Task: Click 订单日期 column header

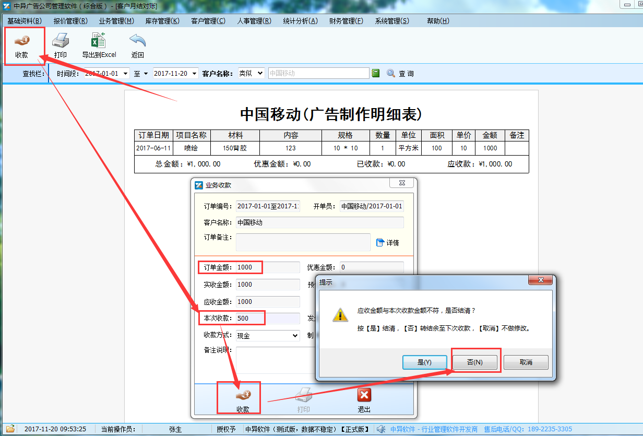Action: pyautogui.click(x=153, y=135)
